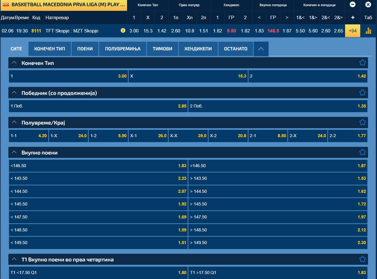
Task: Open the ПОЛУВРЕМИЊА tab
Action: pos(123,49)
